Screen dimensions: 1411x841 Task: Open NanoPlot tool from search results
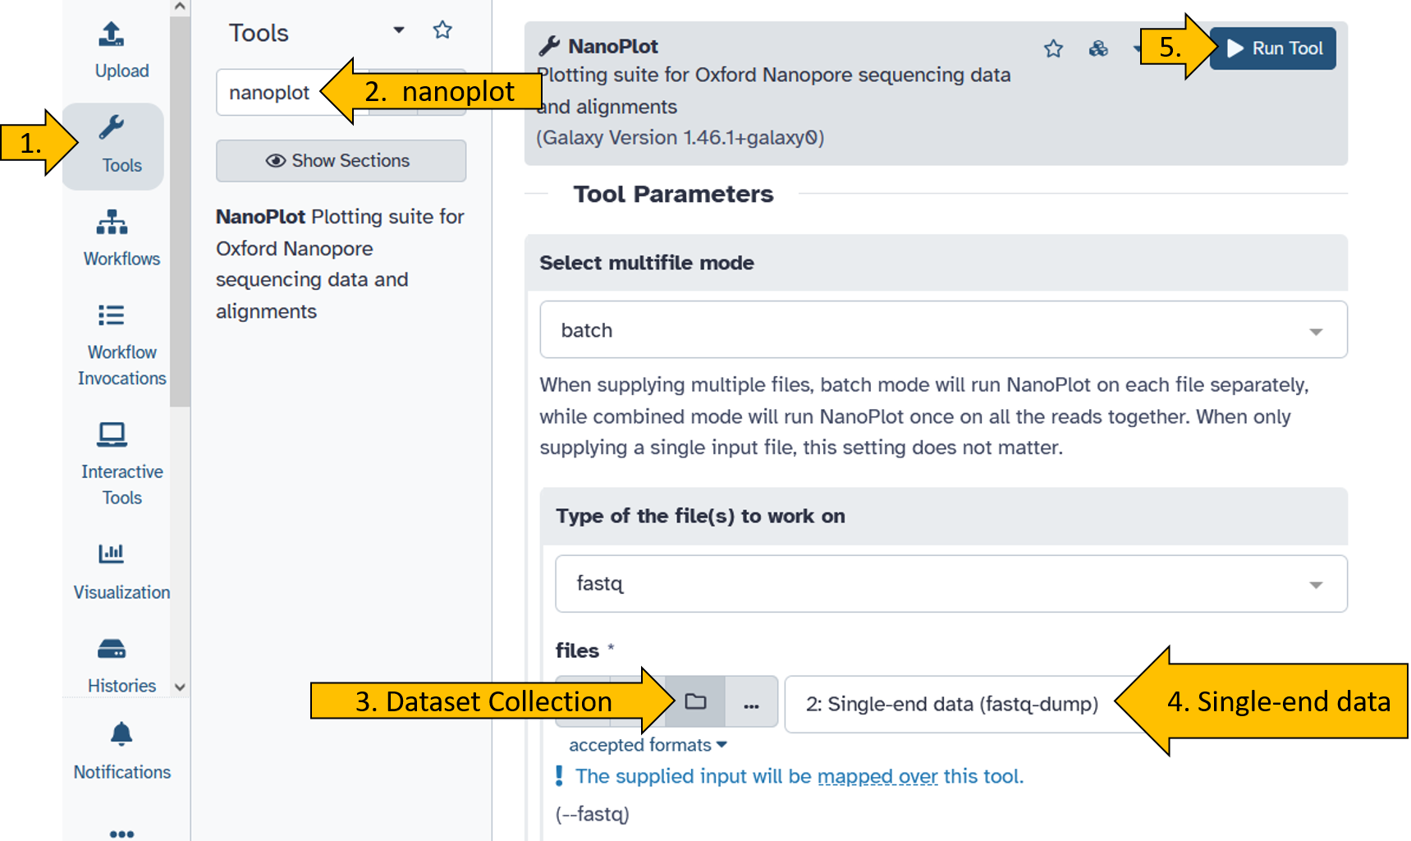point(340,264)
